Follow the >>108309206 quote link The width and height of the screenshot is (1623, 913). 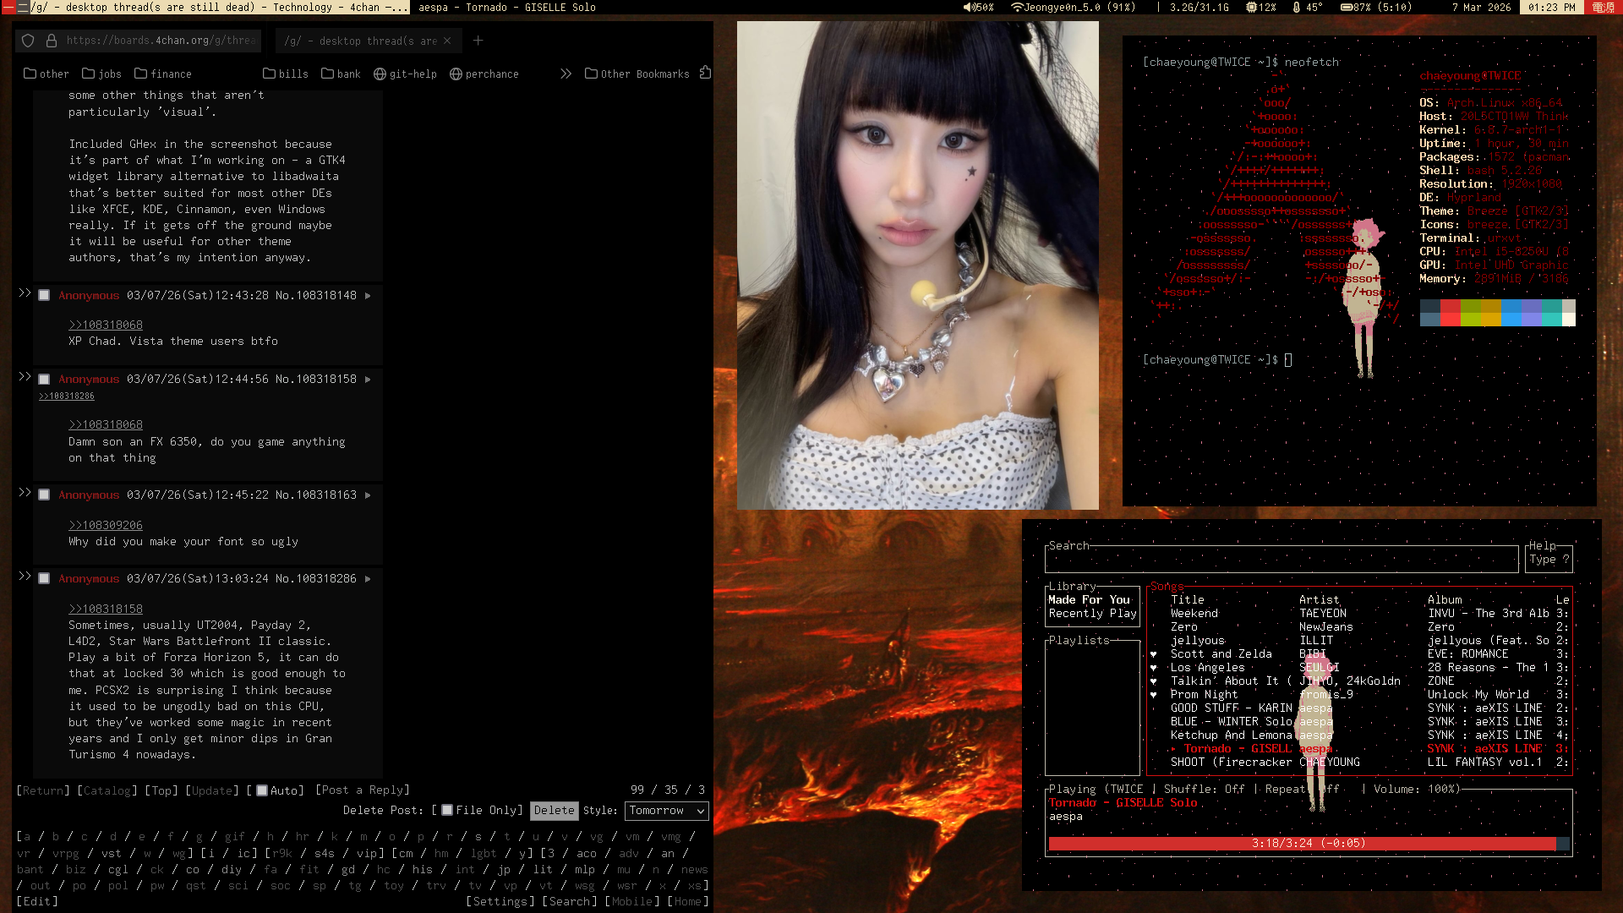click(x=106, y=525)
